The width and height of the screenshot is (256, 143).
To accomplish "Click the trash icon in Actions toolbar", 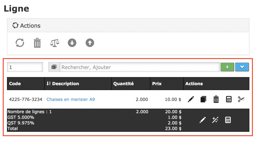I will click(x=37, y=43).
